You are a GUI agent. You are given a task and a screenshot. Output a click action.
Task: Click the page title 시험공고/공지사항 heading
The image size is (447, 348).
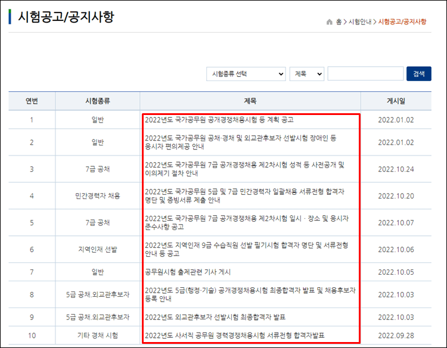coord(66,17)
